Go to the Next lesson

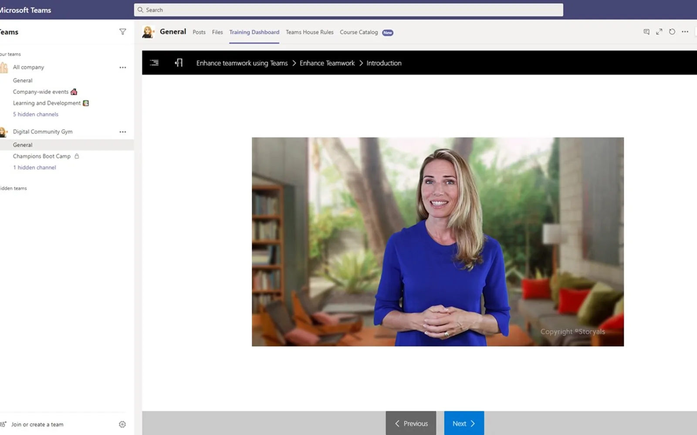pyautogui.click(x=464, y=423)
